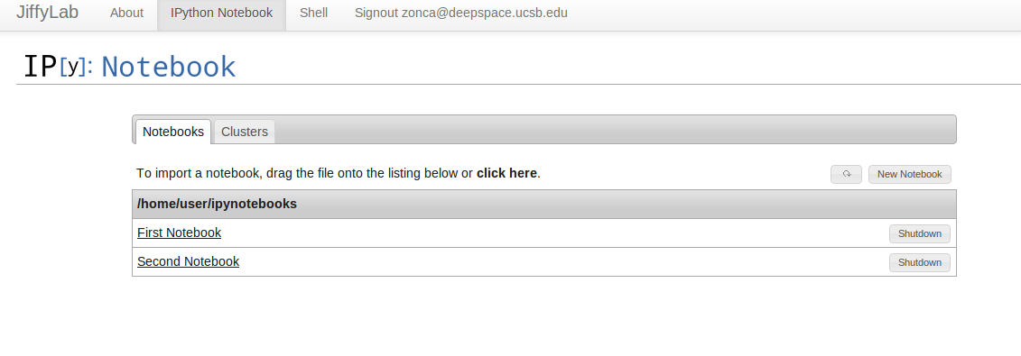Shutdown the Second Notebook kernel
The image size is (1021, 356).
pos(919,262)
